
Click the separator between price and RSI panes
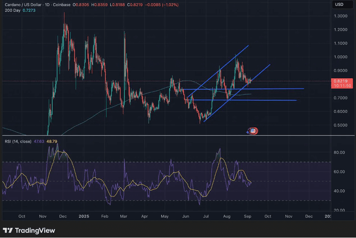[163, 135]
